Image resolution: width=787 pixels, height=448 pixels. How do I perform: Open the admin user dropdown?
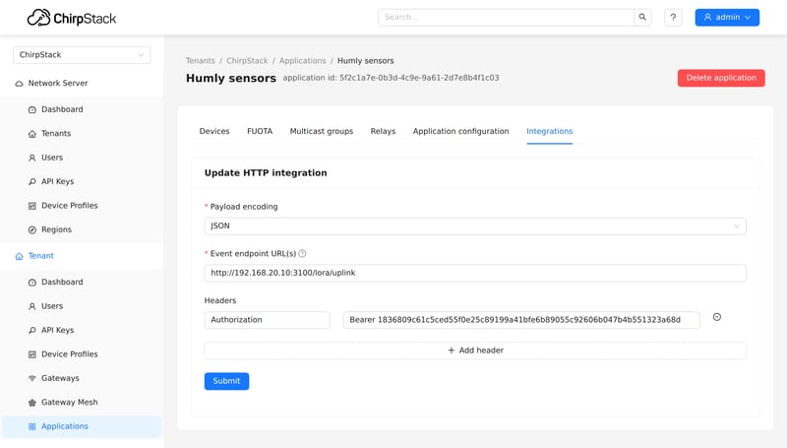point(727,17)
